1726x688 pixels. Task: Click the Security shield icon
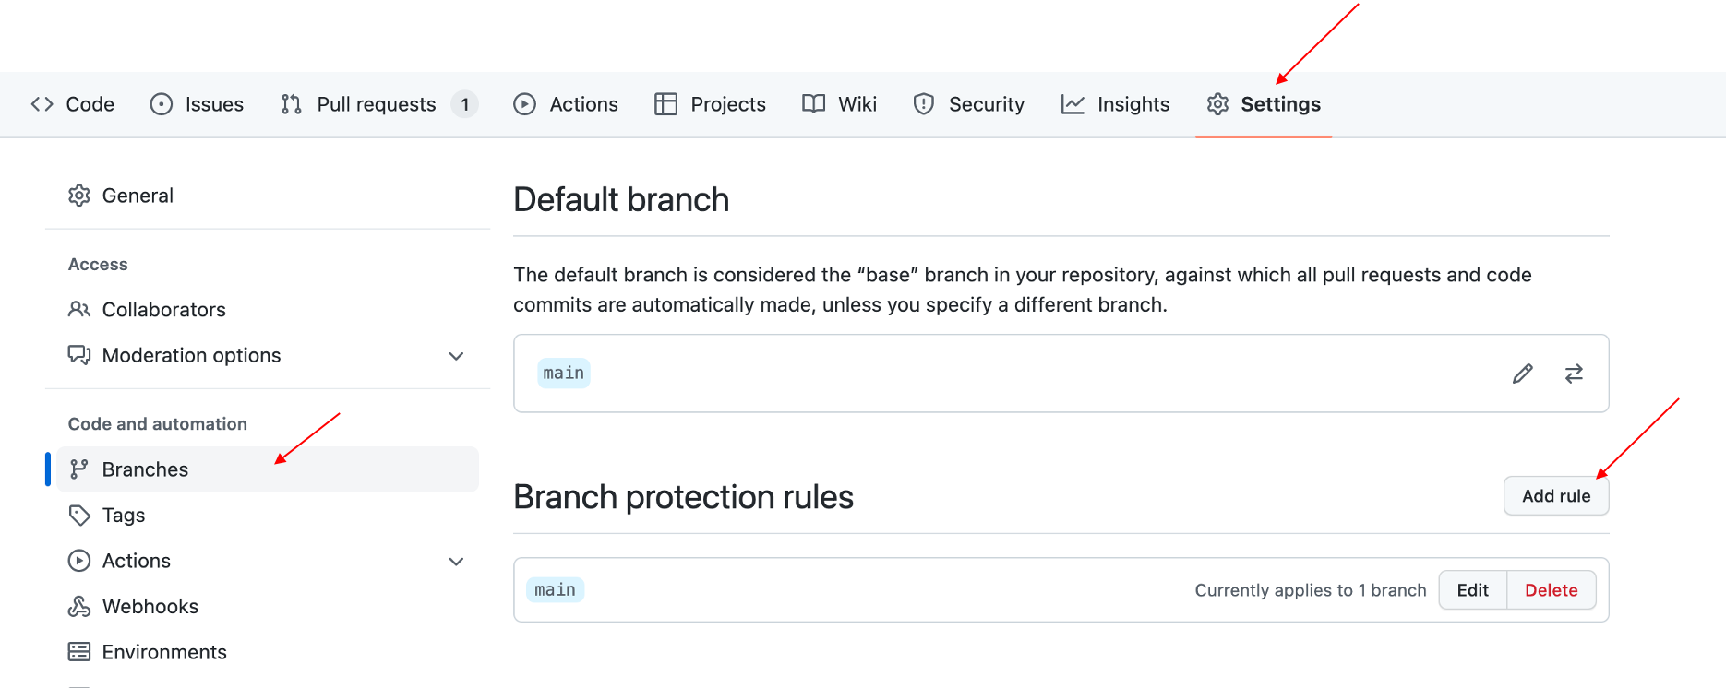pos(924,104)
